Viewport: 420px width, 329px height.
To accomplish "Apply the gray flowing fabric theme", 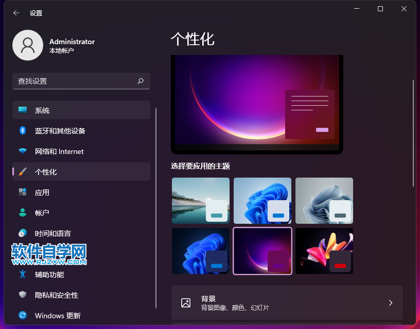I will (x=324, y=201).
